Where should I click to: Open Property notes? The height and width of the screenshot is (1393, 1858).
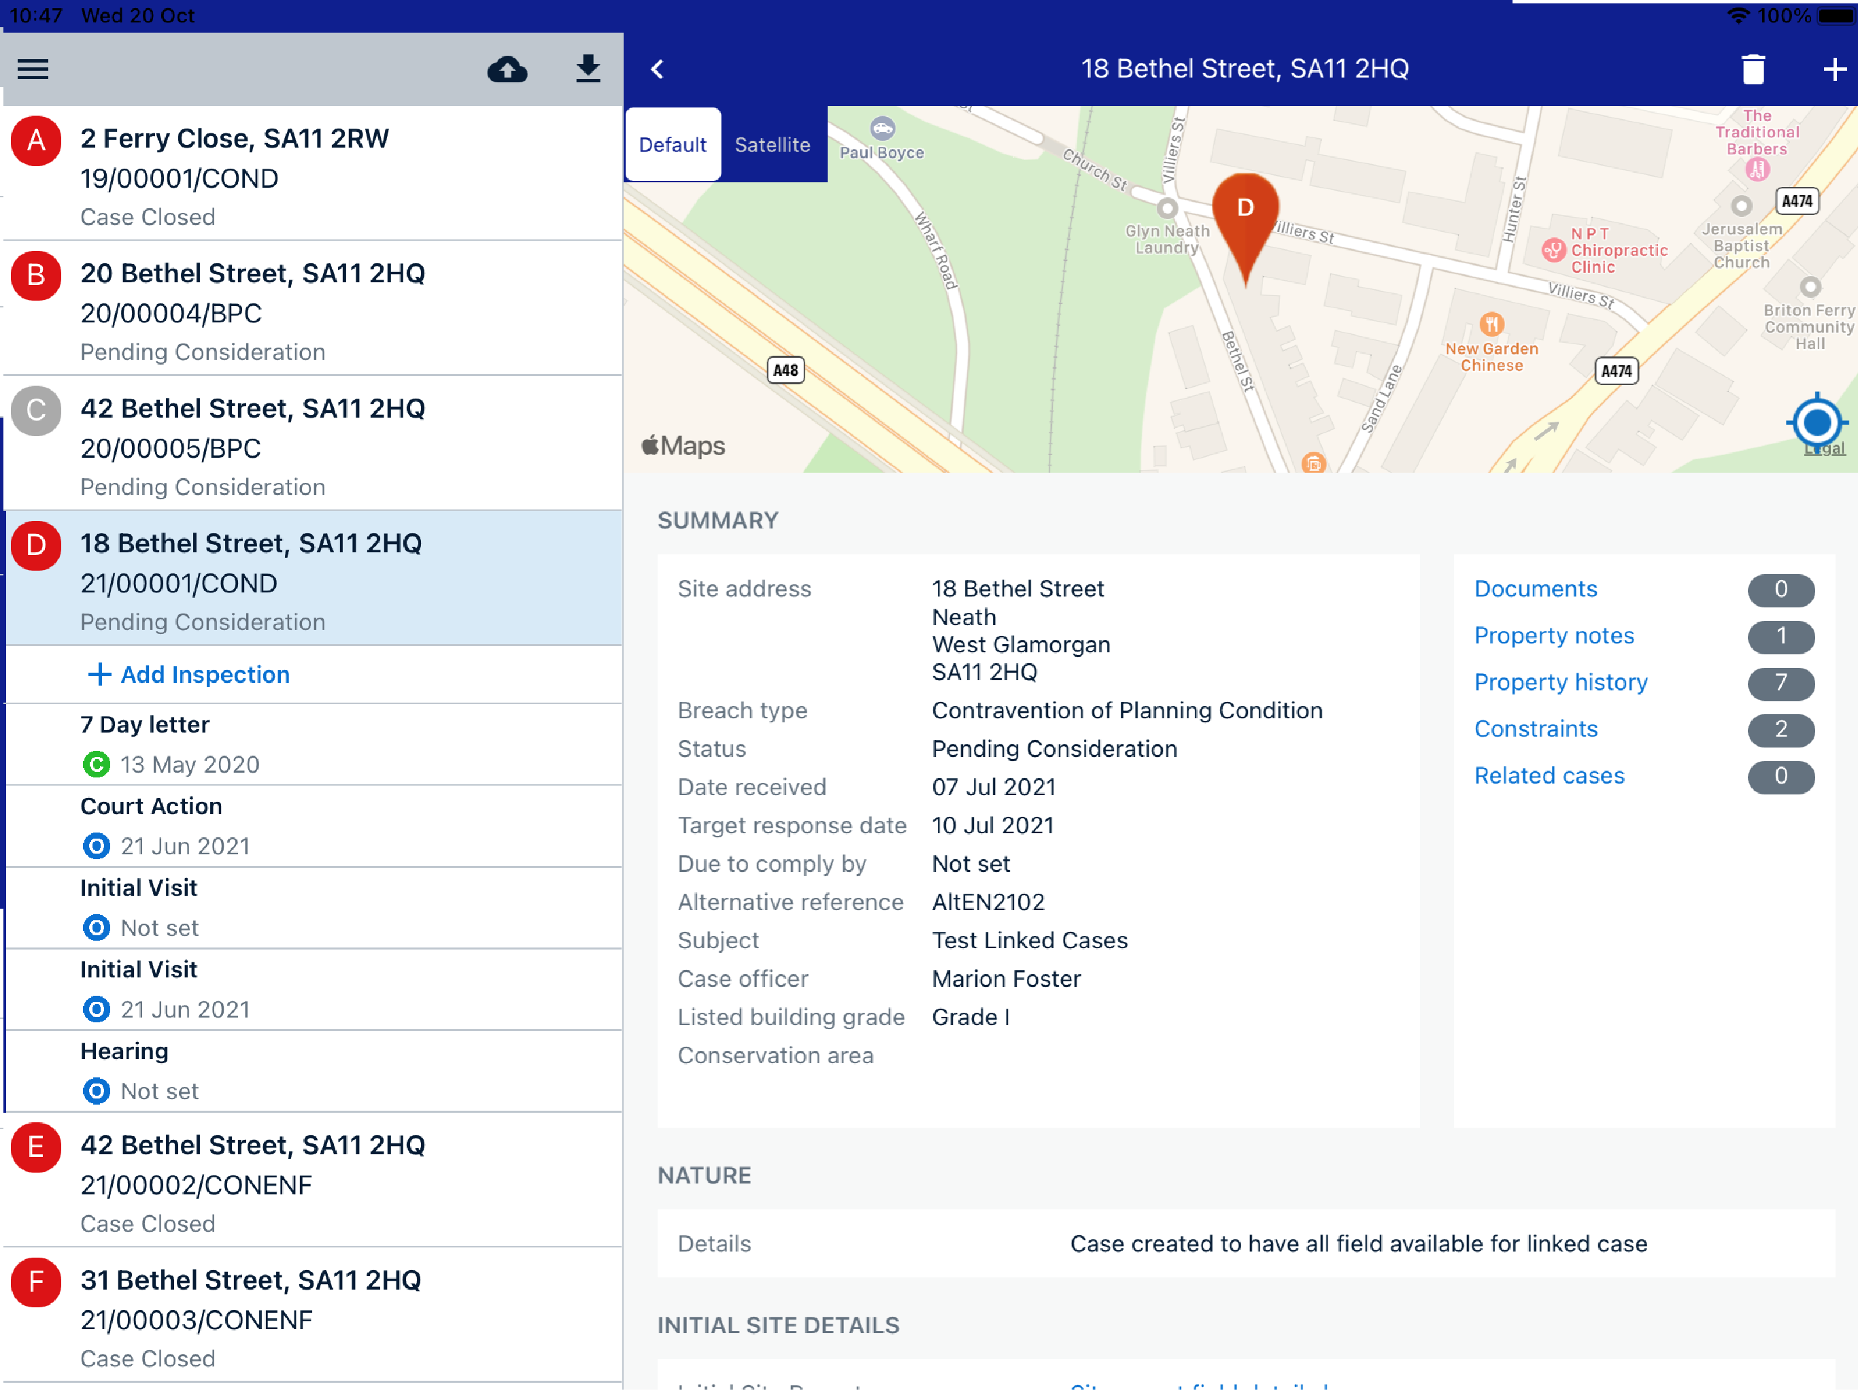(1554, 636)
